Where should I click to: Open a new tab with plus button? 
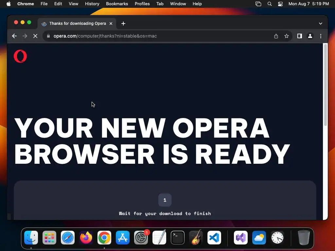click(123, 24)
